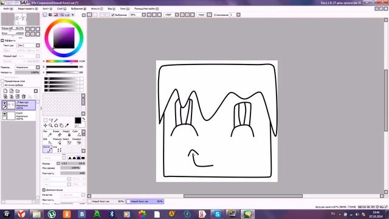Screen dimensions: 389x219
Task: Select the rotate view tool
Action: point(56,126)
